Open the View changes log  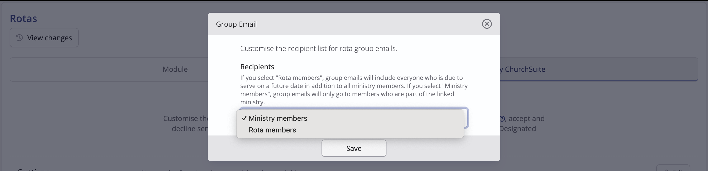coord(44,38)
